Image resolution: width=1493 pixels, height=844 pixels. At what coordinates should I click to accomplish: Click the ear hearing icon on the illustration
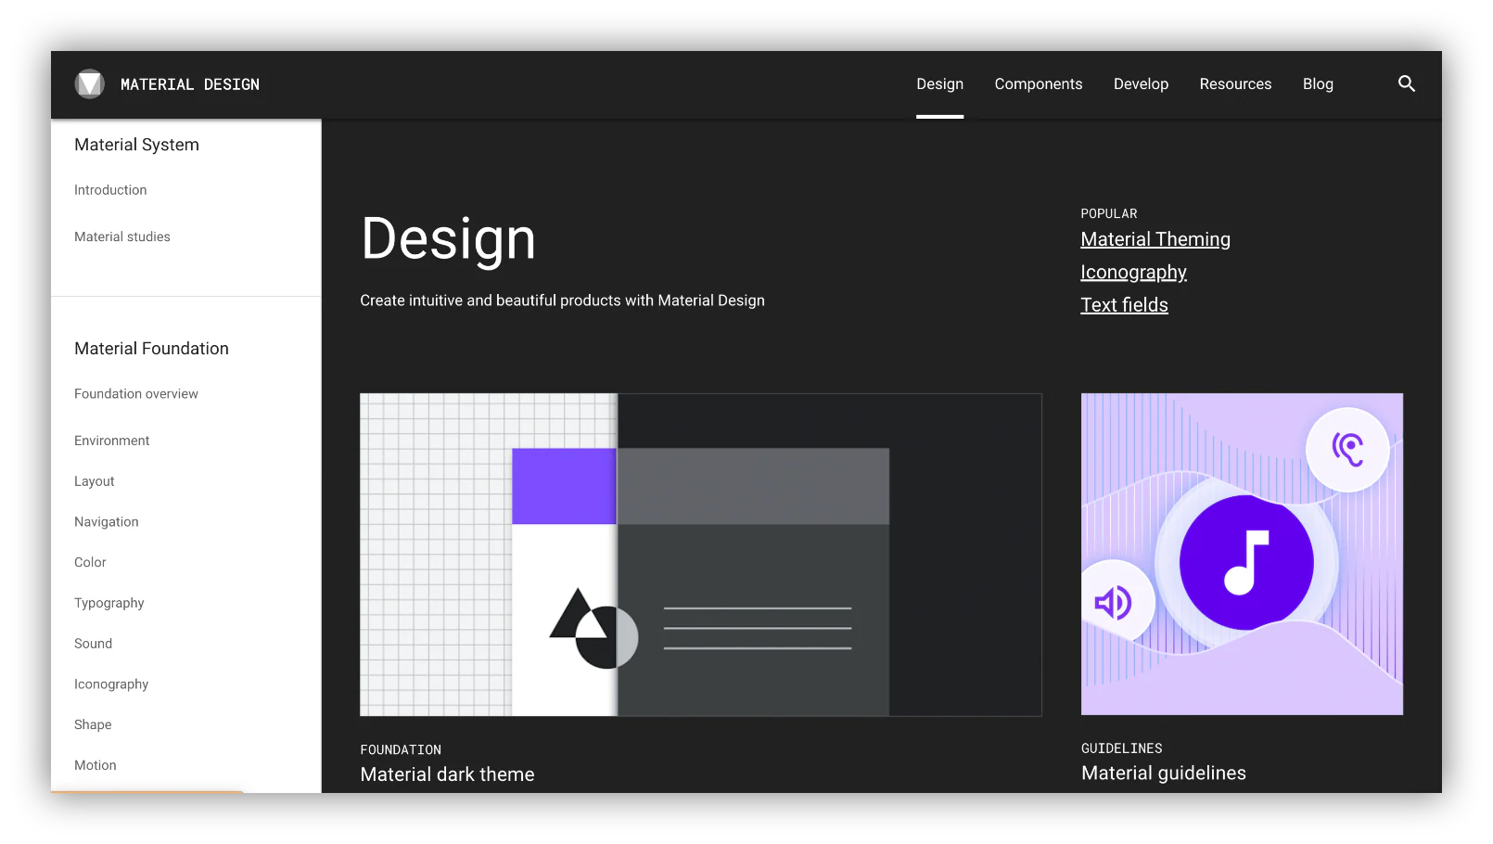pyautogui.click(x=1347, y=450)
